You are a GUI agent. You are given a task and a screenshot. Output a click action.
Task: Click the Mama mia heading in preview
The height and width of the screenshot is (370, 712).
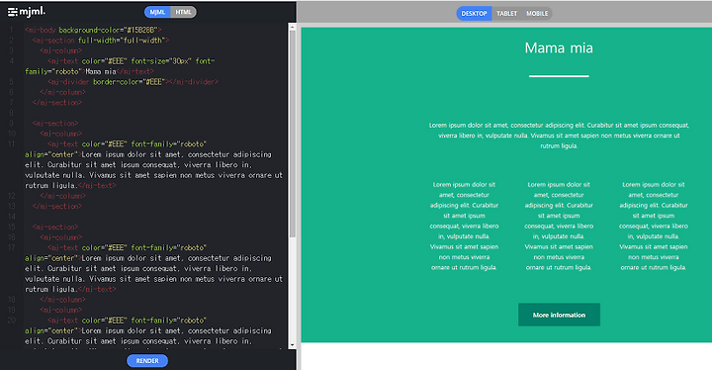(559, 47)
